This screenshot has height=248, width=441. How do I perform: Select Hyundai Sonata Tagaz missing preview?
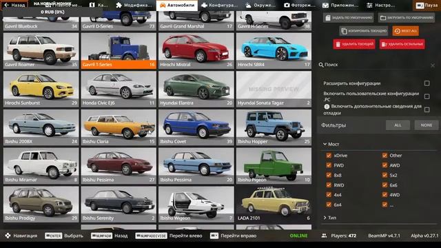(x=274, y=89)
